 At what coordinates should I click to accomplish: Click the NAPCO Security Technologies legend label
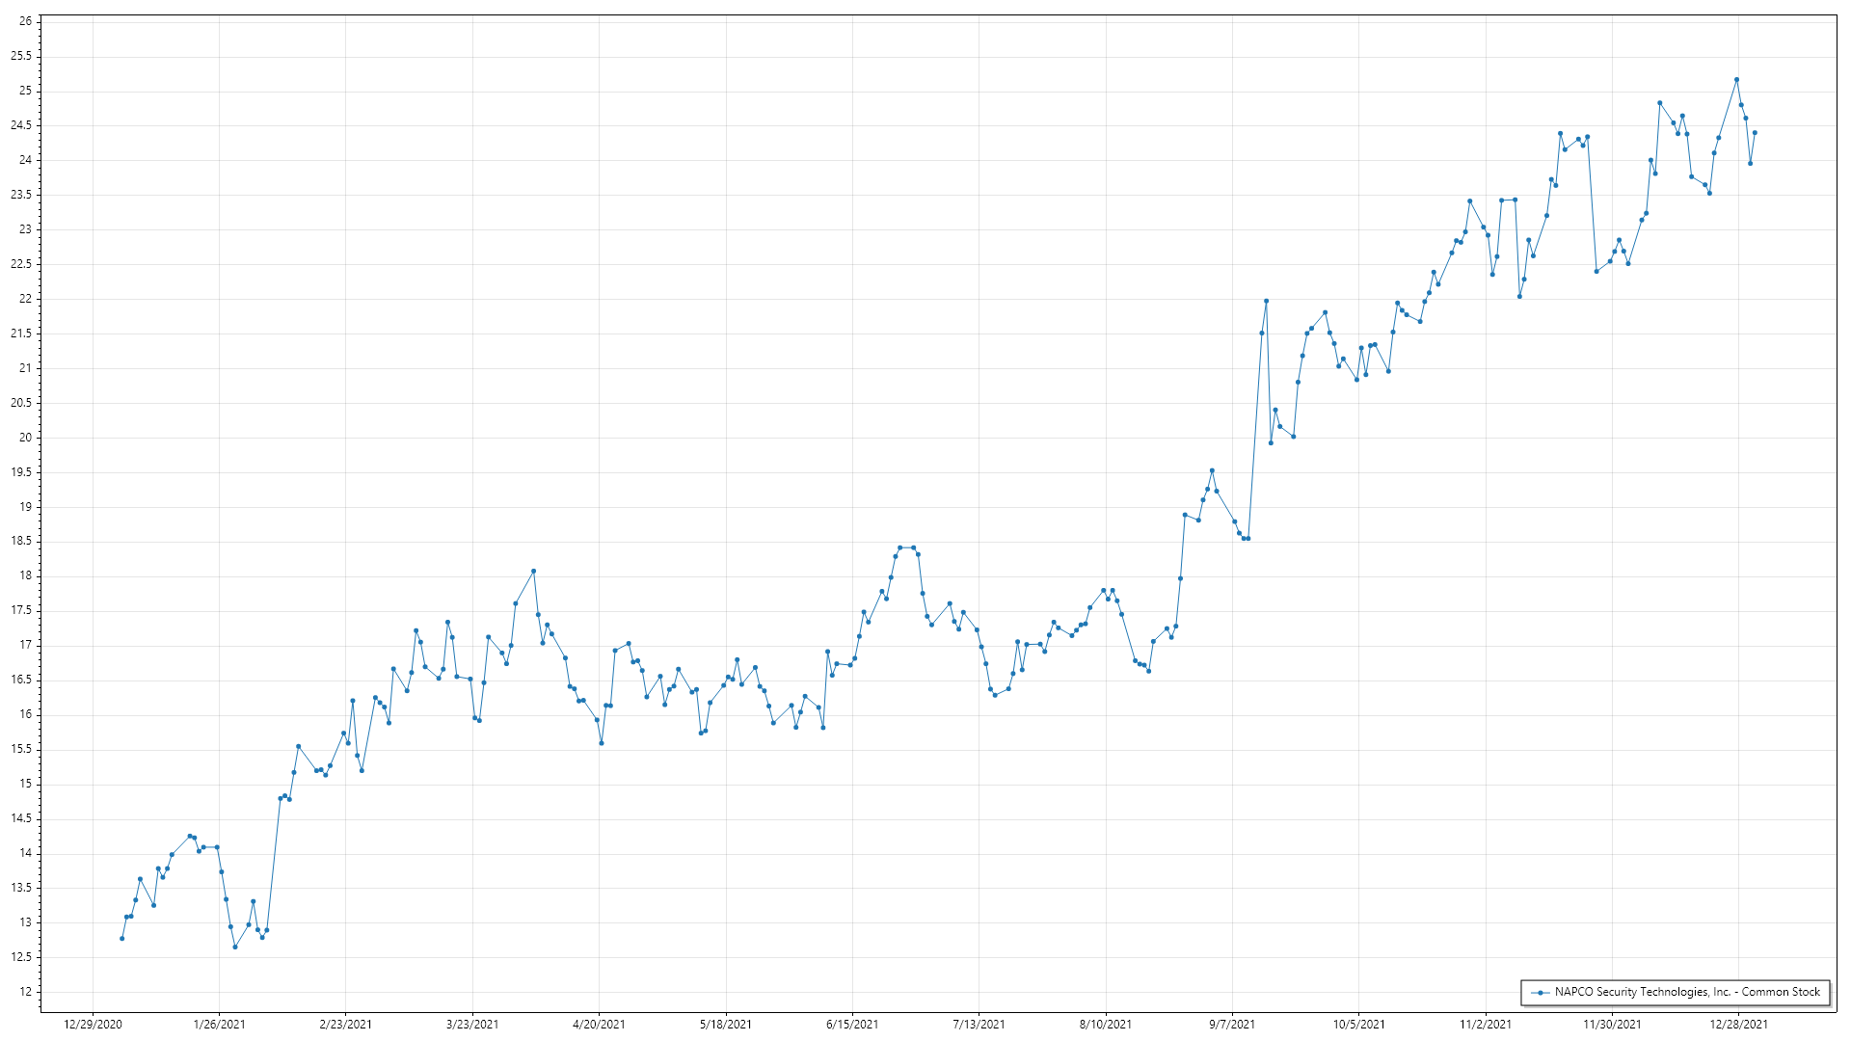[1687, 992]
